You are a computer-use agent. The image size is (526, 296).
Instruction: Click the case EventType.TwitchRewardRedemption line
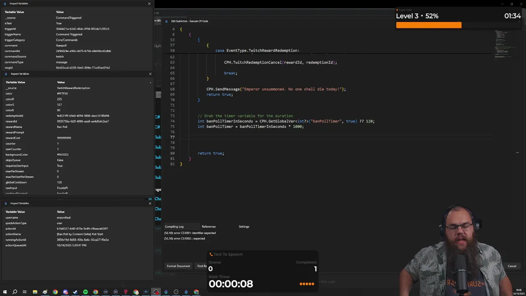(257, 51)
